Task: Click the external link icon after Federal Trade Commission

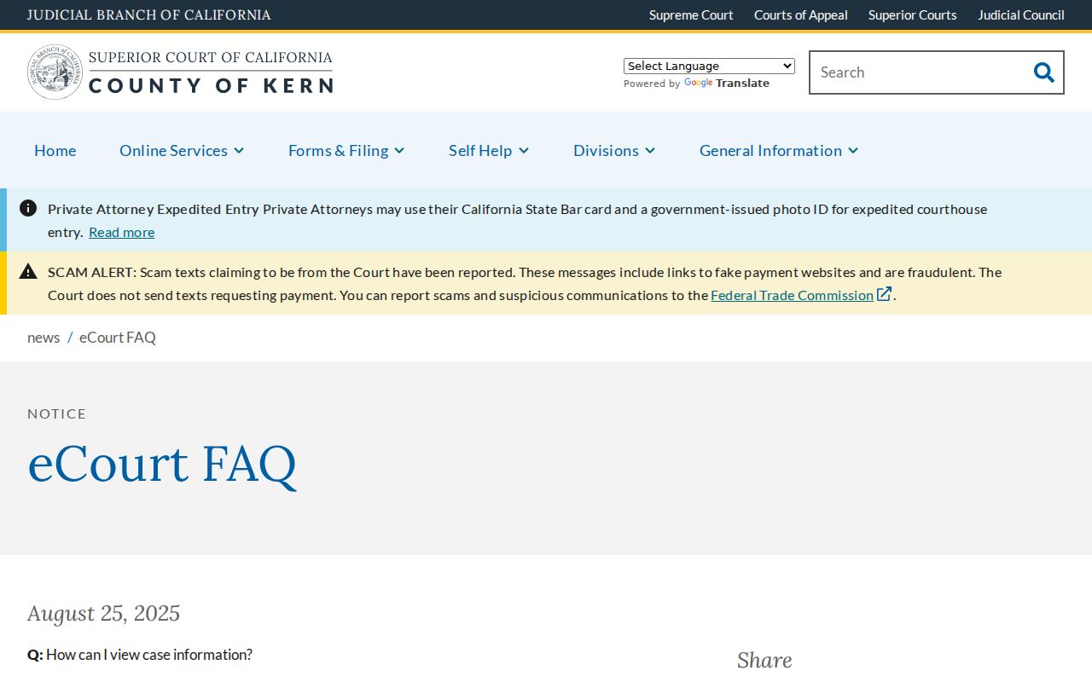Action: (885, 294)
